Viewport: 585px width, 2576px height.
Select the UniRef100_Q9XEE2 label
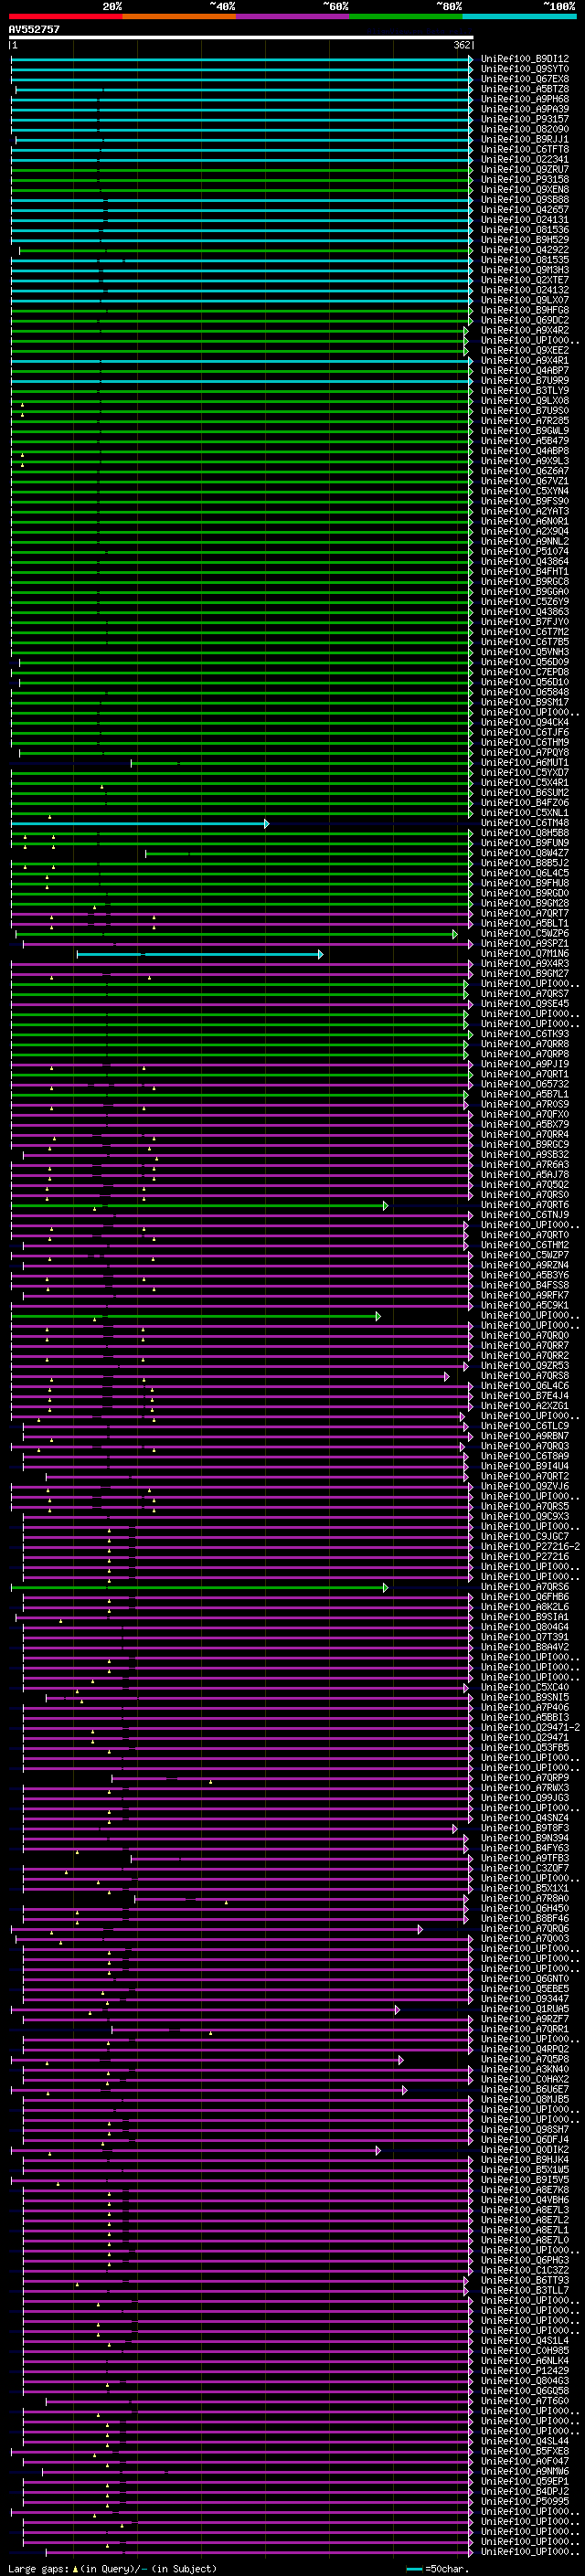click(524, 350)
